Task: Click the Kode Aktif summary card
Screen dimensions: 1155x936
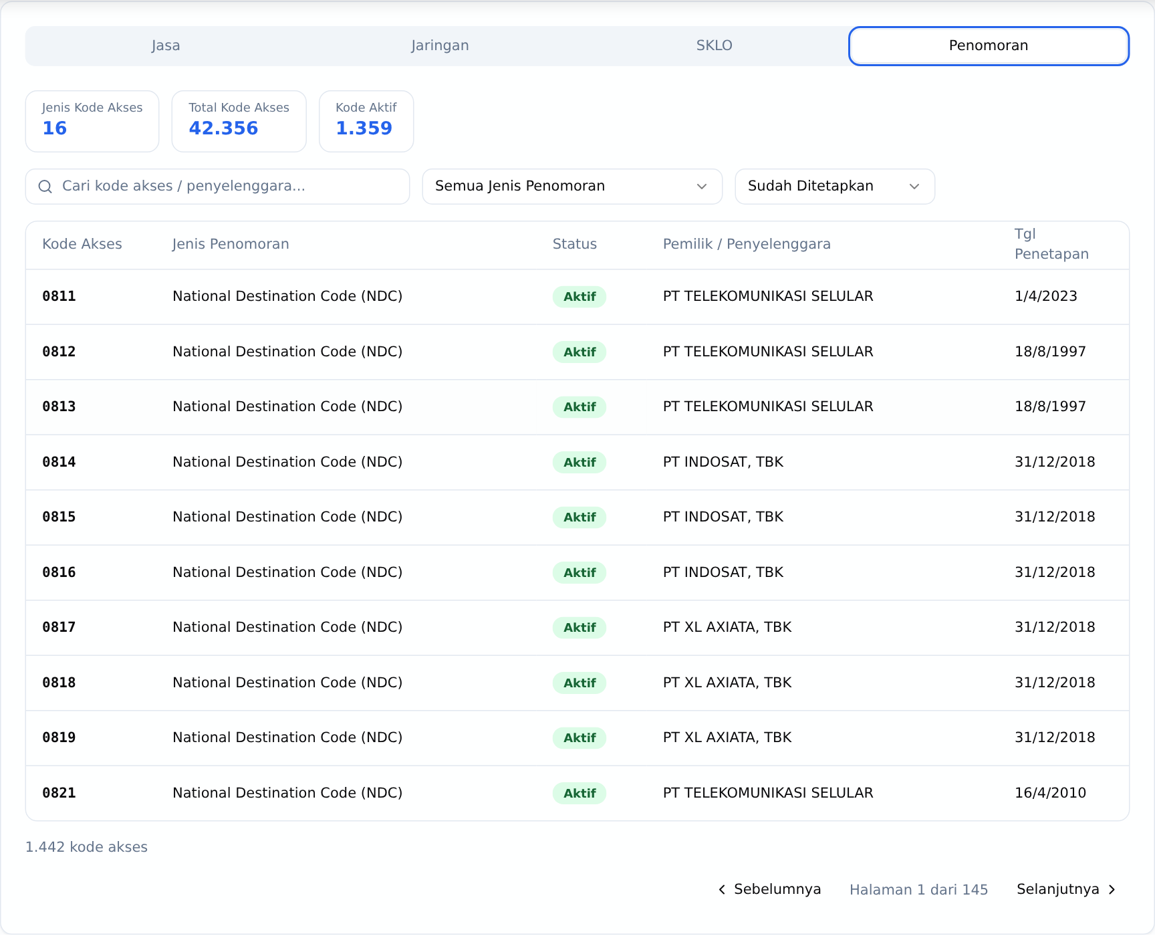Action: pyautogui.click(x=366, y=121)
